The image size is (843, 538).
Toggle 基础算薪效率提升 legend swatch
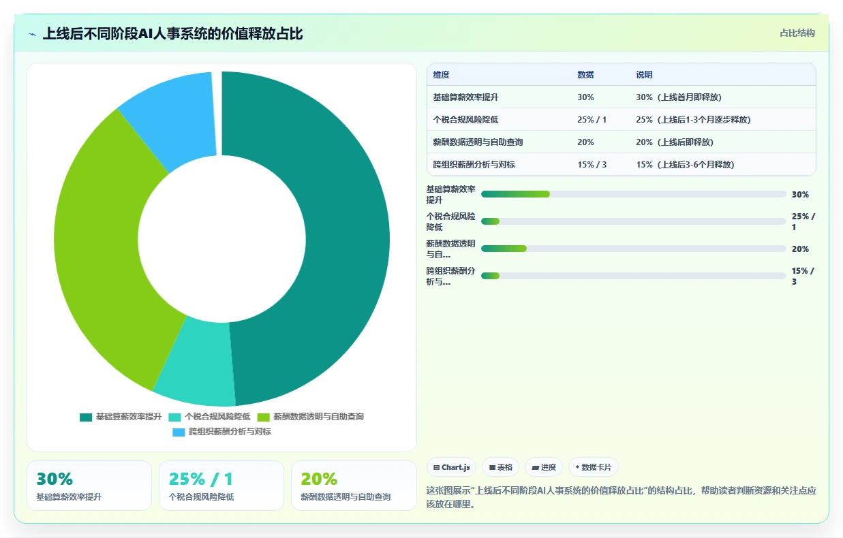[x=86, y=417]
